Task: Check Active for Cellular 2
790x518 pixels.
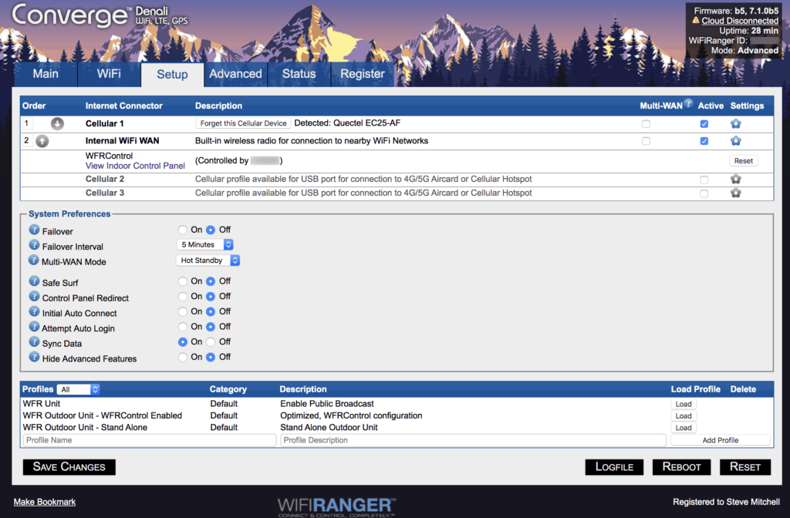Action: [704, 180]
